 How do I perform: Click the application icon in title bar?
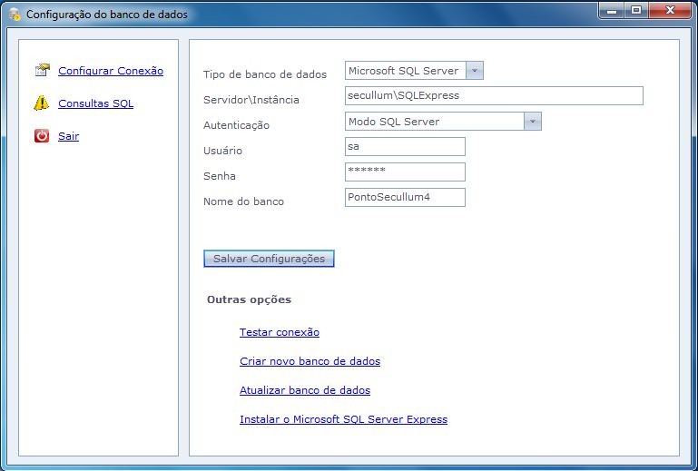click(15, 15)
